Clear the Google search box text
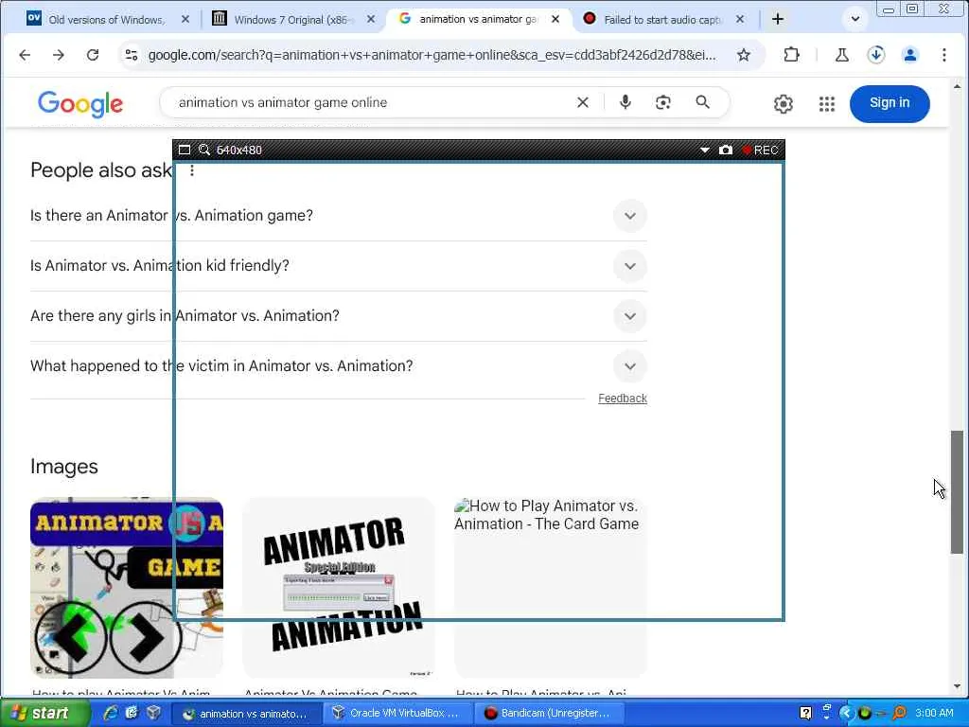969x727 pixels. click(x=582, y=102)
